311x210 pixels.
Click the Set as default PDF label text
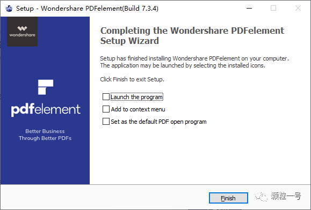pyautogui.click(x=158, y=122)
